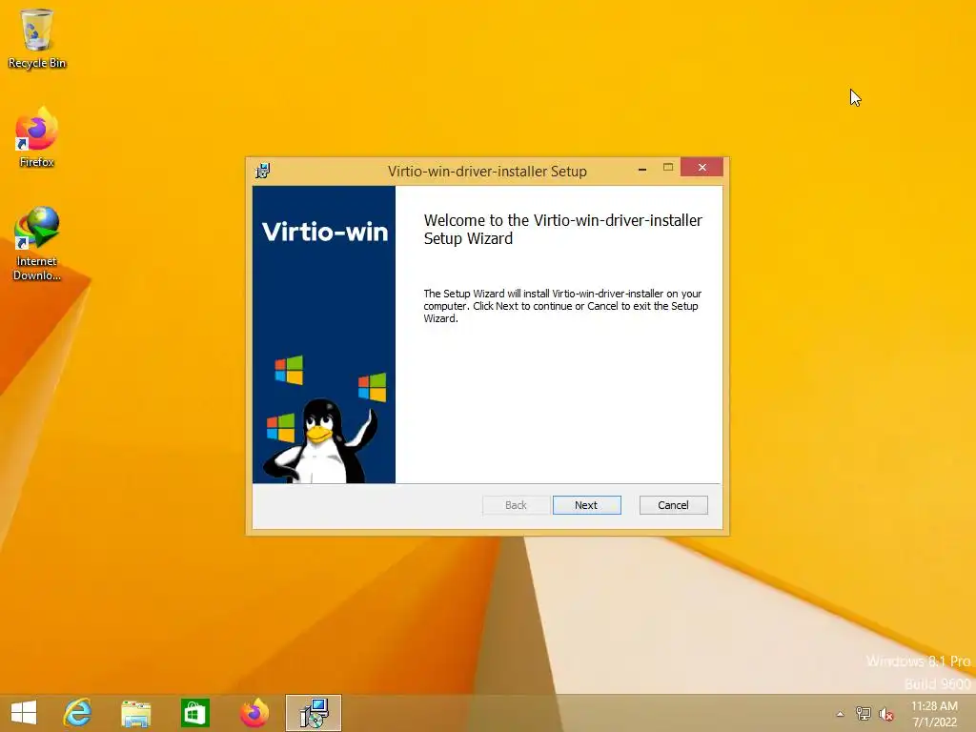Select the Recycle Bin desktop icon
This screenshot has width=976, height=732.
tap(37, 38)
